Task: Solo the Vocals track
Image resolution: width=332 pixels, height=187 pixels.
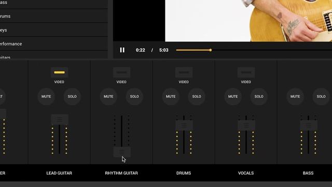Action: pyautogui.click(x=259, y=97)
